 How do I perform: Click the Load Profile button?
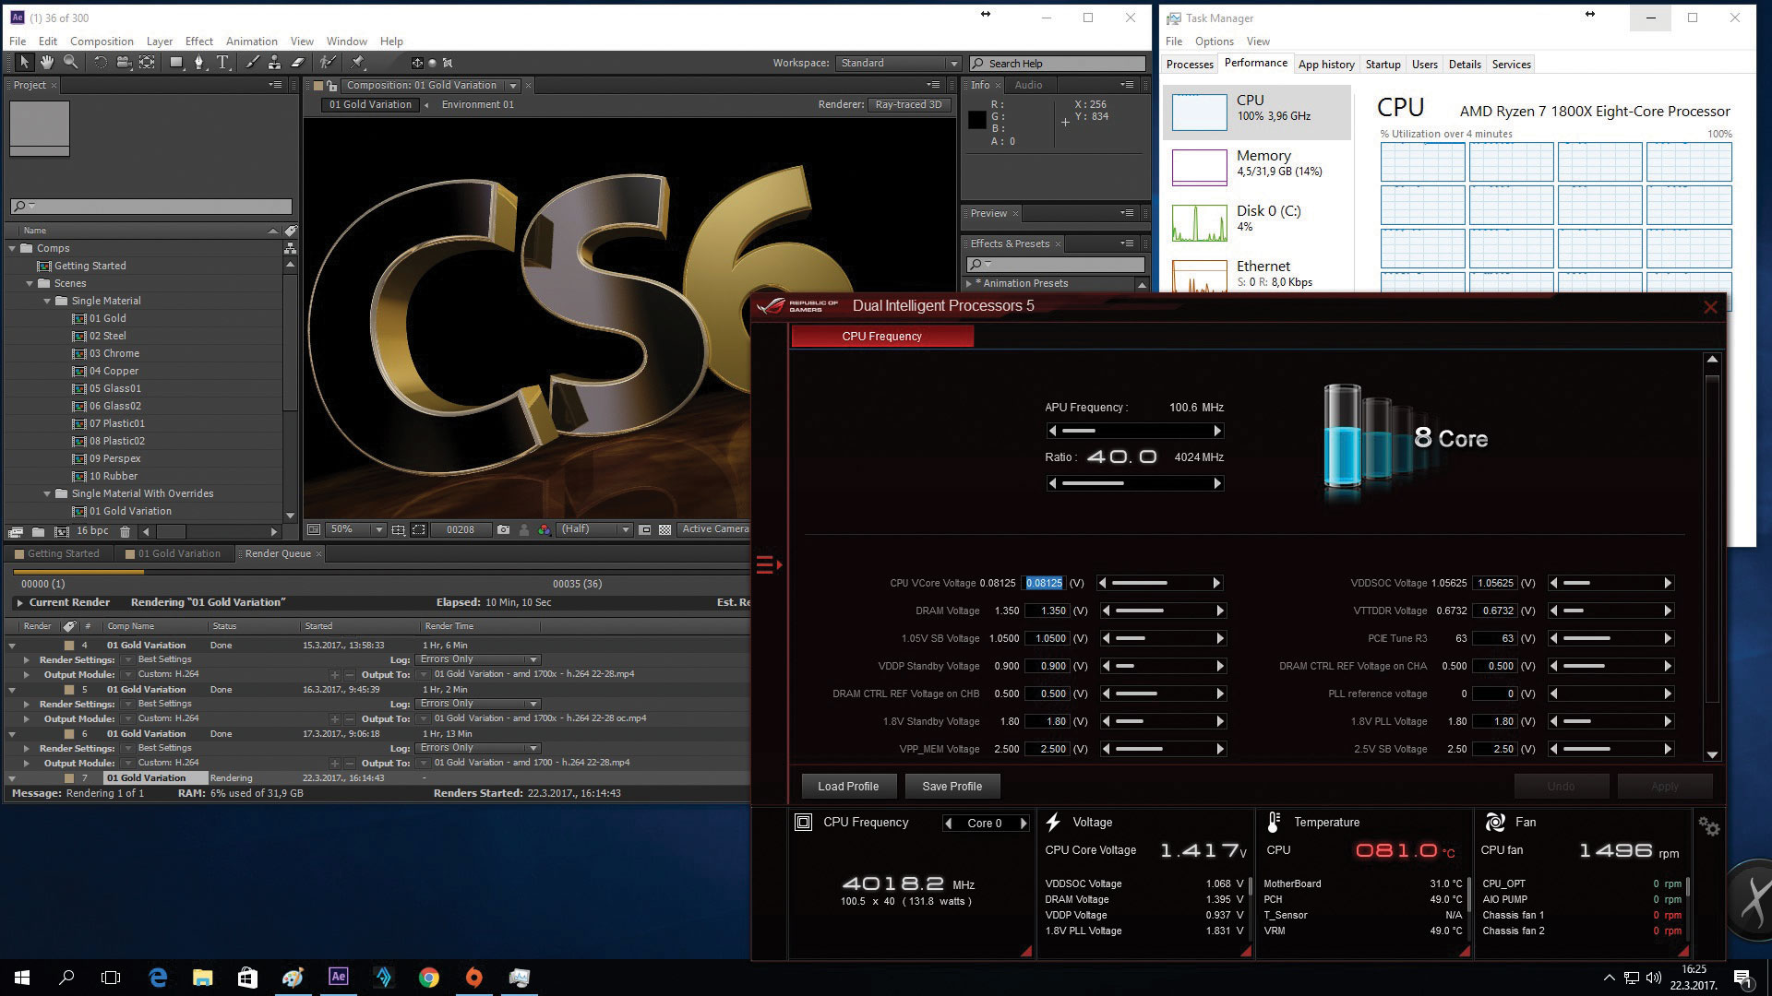[x=847, y=787]
